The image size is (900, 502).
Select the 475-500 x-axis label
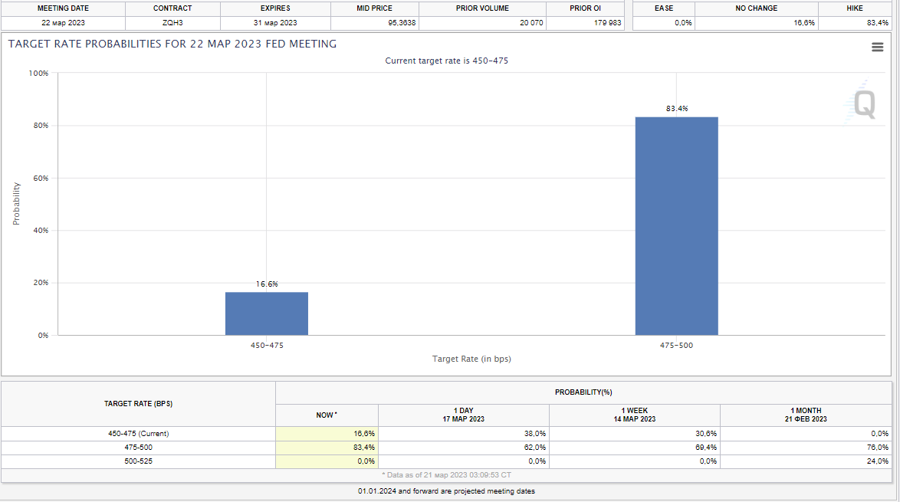pyautogui.click(x=676, y=346)
